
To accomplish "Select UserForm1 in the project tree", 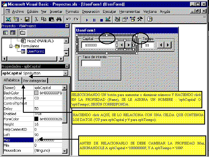I will pyautogui.click(x=36, y=51).
